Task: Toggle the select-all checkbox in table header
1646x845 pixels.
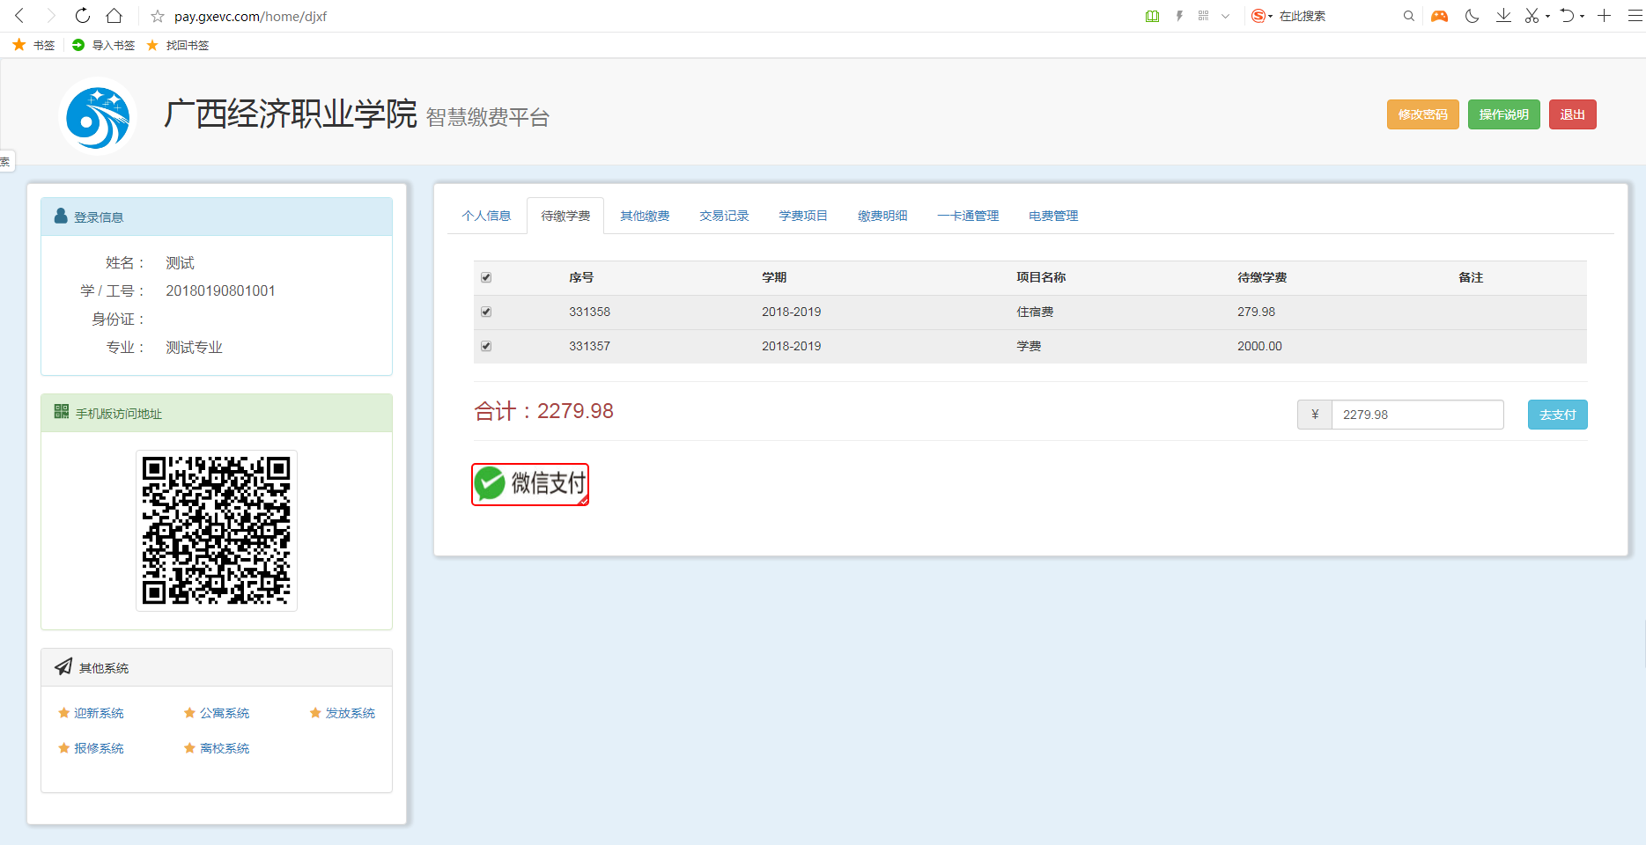Action: pos(486,277)
